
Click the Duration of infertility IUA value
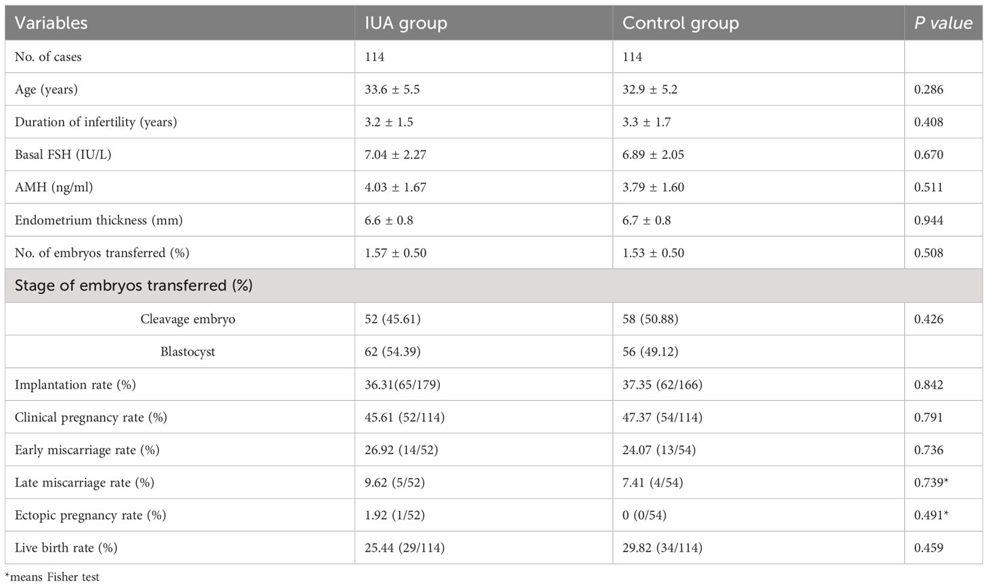(x=388, y=122)
